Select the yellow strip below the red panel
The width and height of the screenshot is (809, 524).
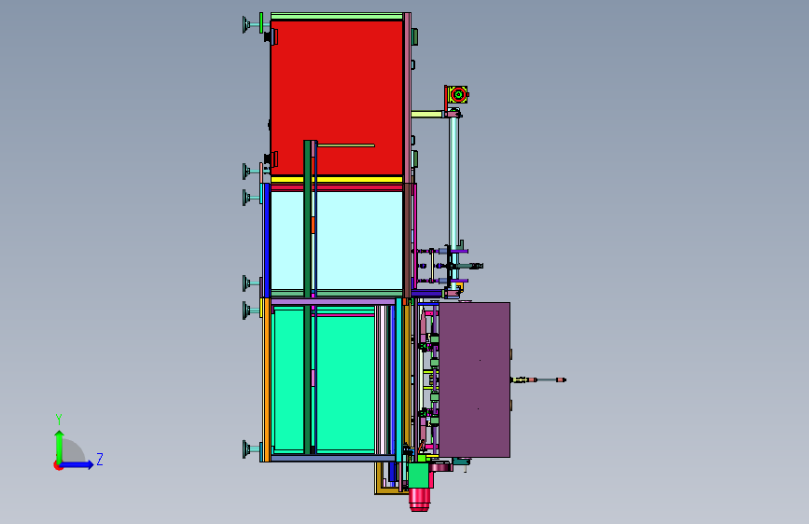point(337,179)
